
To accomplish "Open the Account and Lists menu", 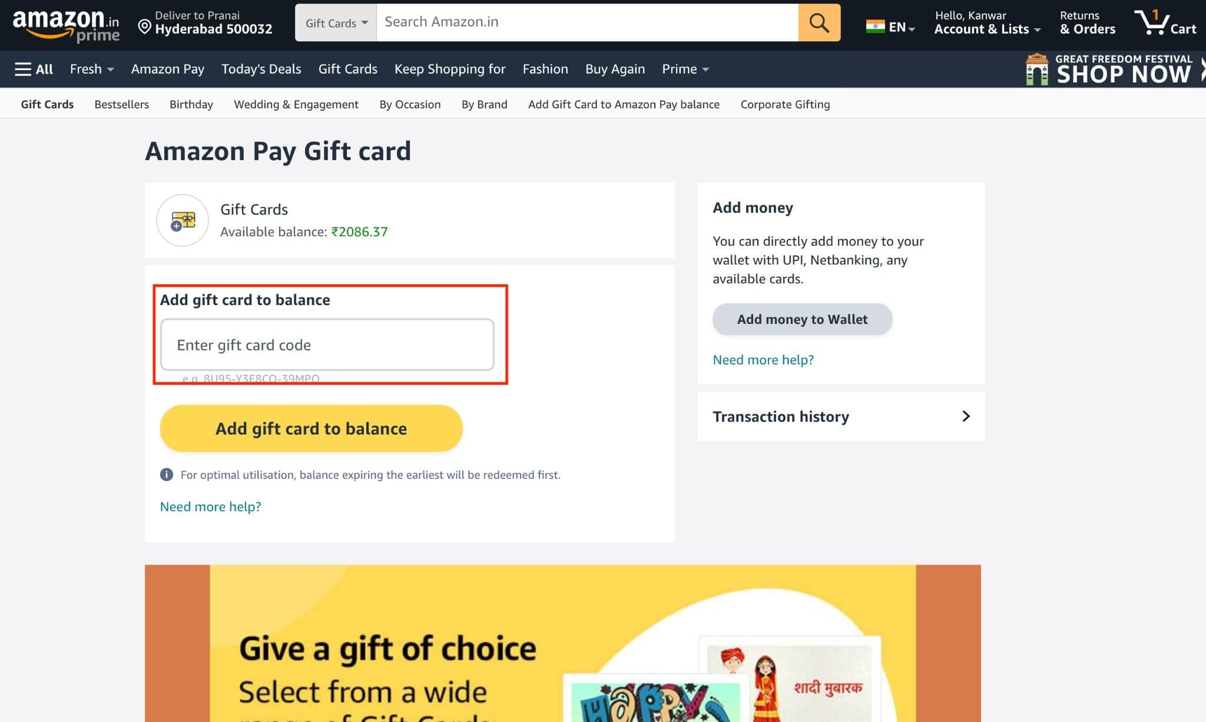I will (x=986, y=23).
